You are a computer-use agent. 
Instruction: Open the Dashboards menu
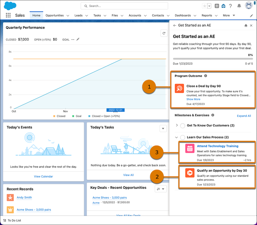coord(183,15)
